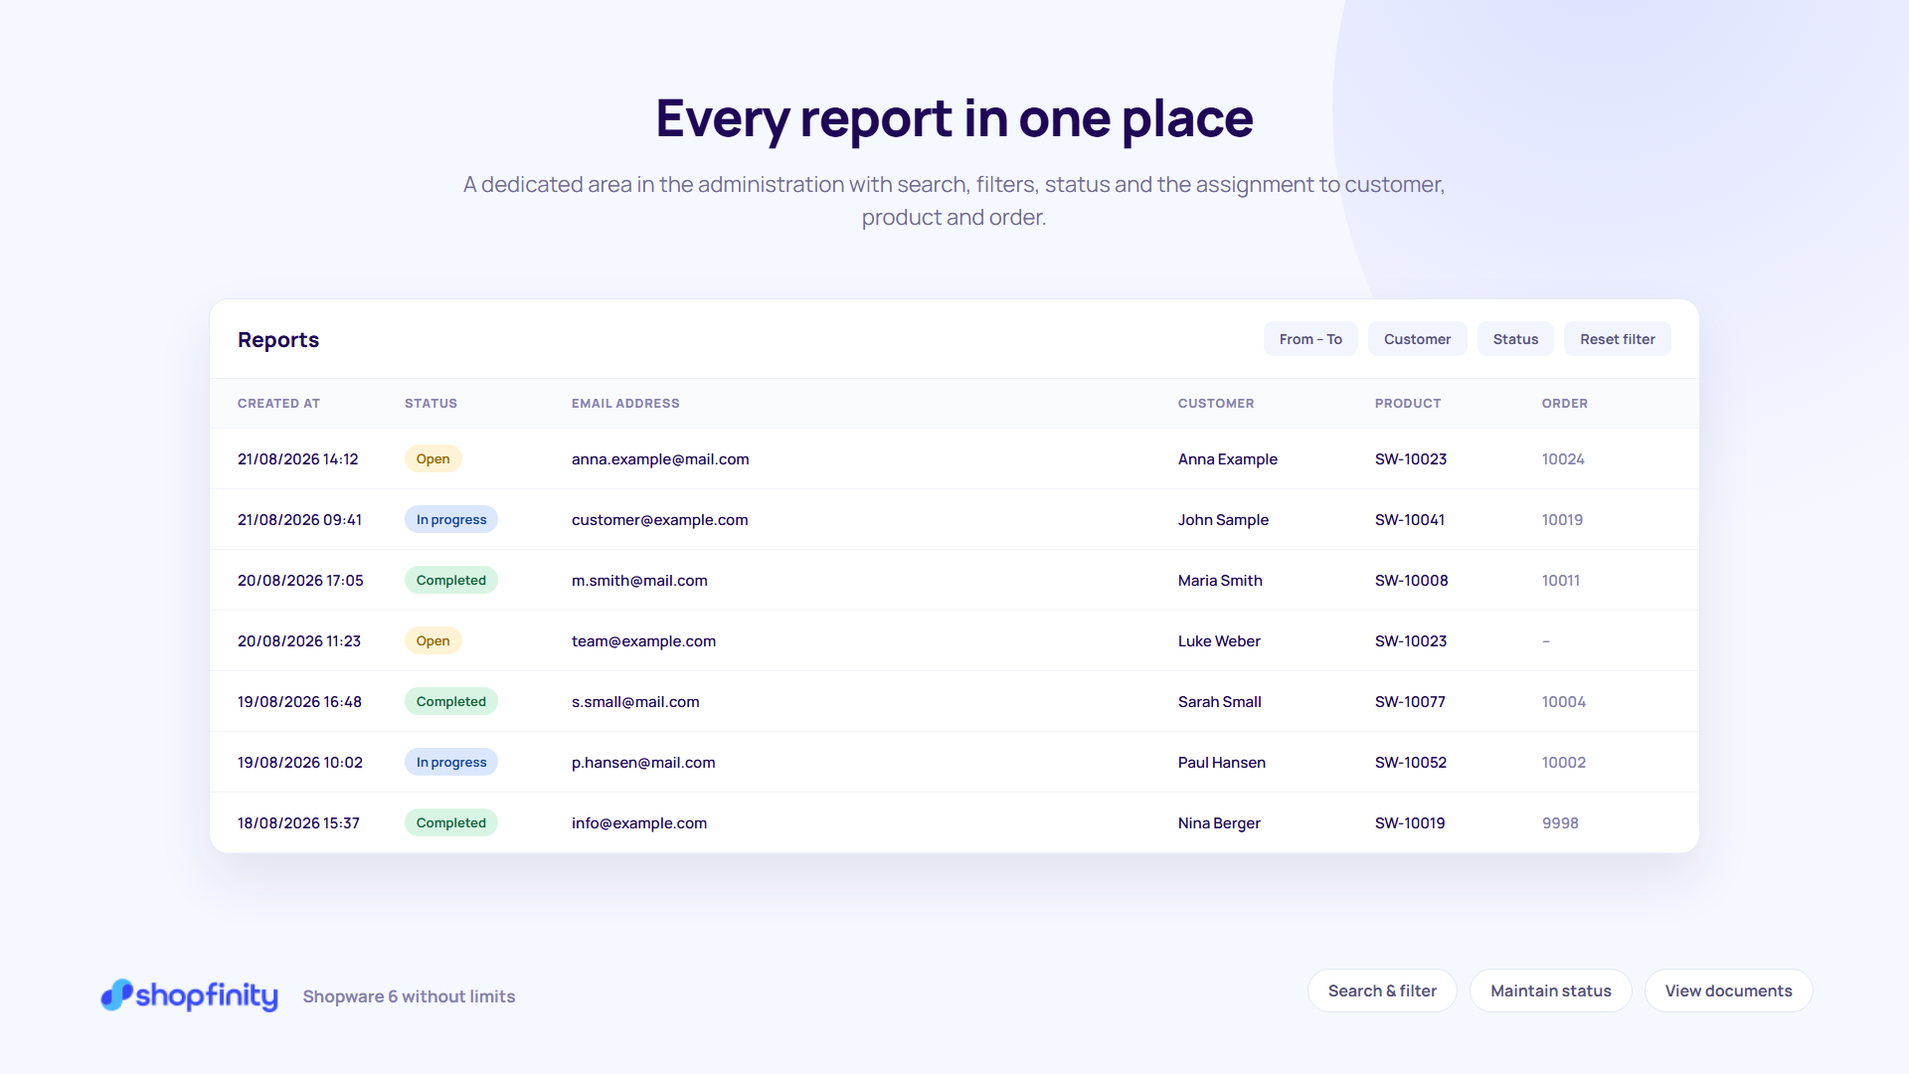Select the Search & filter pill
This screenshot has width=1909, height=1074.
[x=1382, y=990]
